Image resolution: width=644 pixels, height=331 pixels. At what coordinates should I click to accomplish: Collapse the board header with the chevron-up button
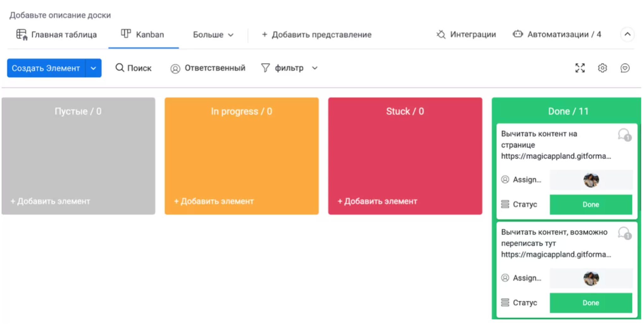point(627,34)
